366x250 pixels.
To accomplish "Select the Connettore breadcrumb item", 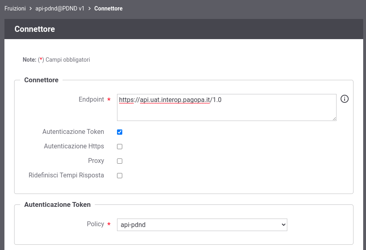I will pyautogui.click(x=108, y=8).
